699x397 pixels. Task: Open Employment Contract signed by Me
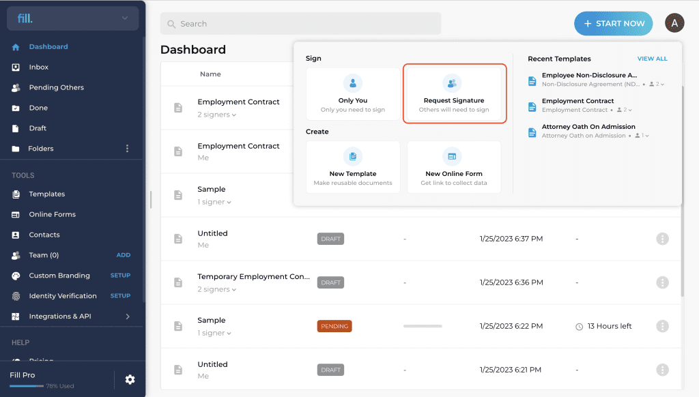click(238, 146)
